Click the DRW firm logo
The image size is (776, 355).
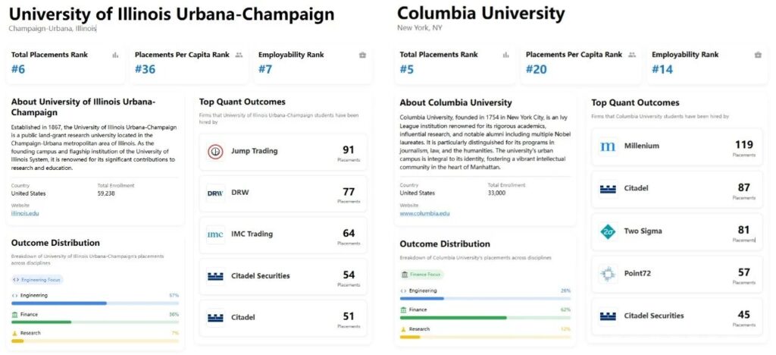pyautogui.click(x=215, y=193)
